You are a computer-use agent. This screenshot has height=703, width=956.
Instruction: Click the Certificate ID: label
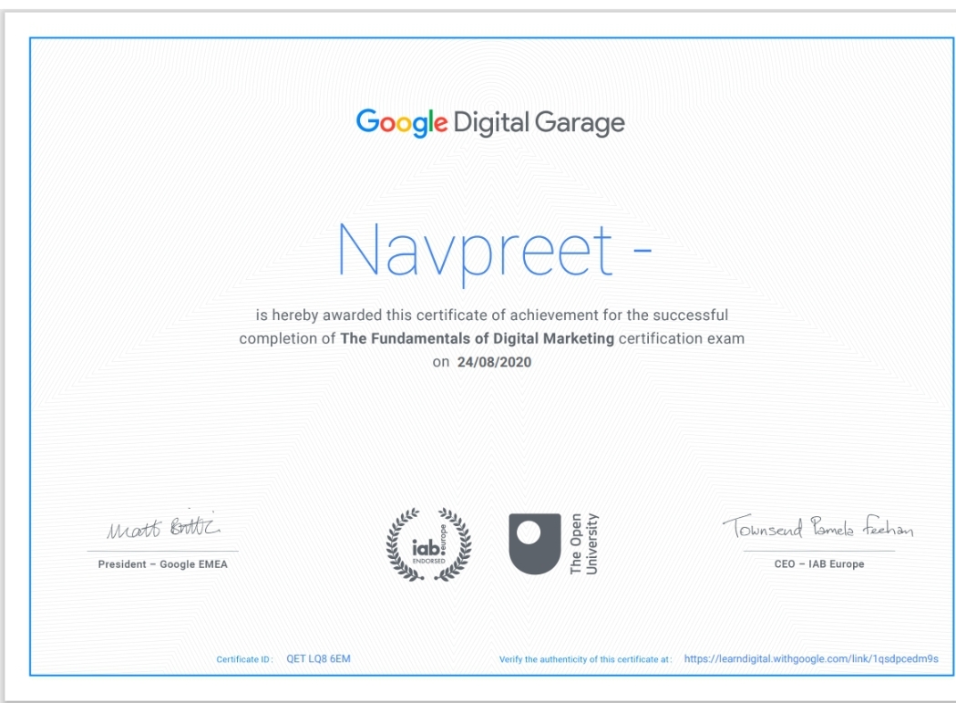pyautogui.click(x=244, y=659)
